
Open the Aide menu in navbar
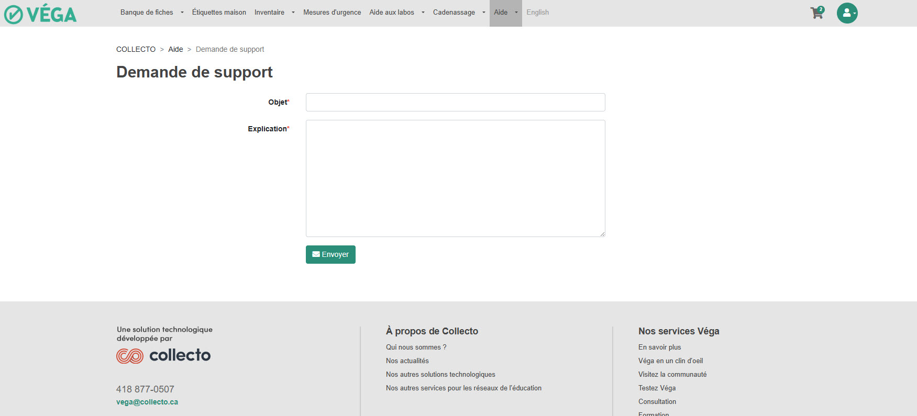(x=505, y=13)
